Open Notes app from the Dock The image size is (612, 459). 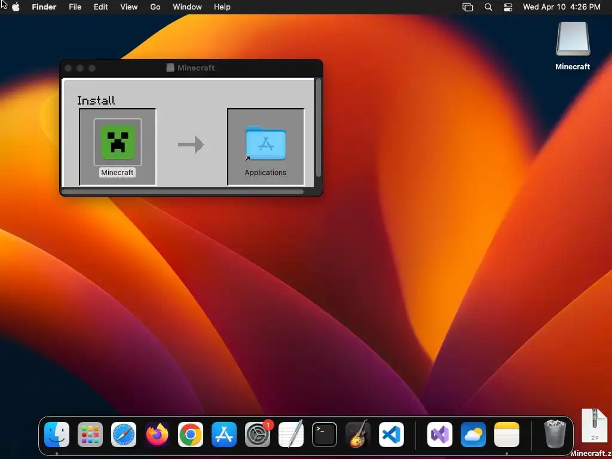click(x=507, y=434)
